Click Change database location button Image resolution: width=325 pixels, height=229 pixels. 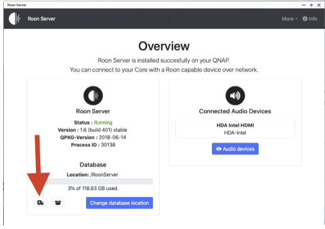[119, 203]
